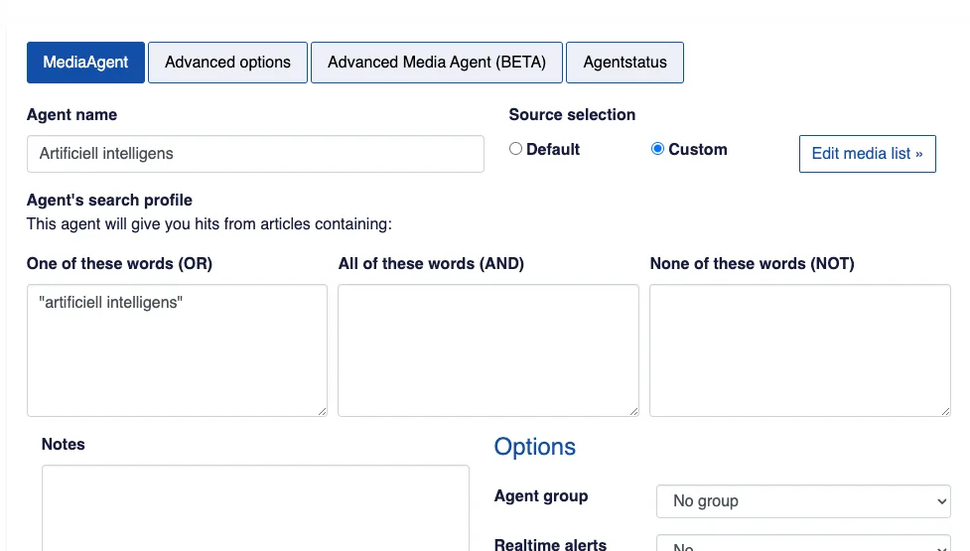970x551 pixels.
Task: Go to the Agentstatus tab
Action: tap(624, 63)
